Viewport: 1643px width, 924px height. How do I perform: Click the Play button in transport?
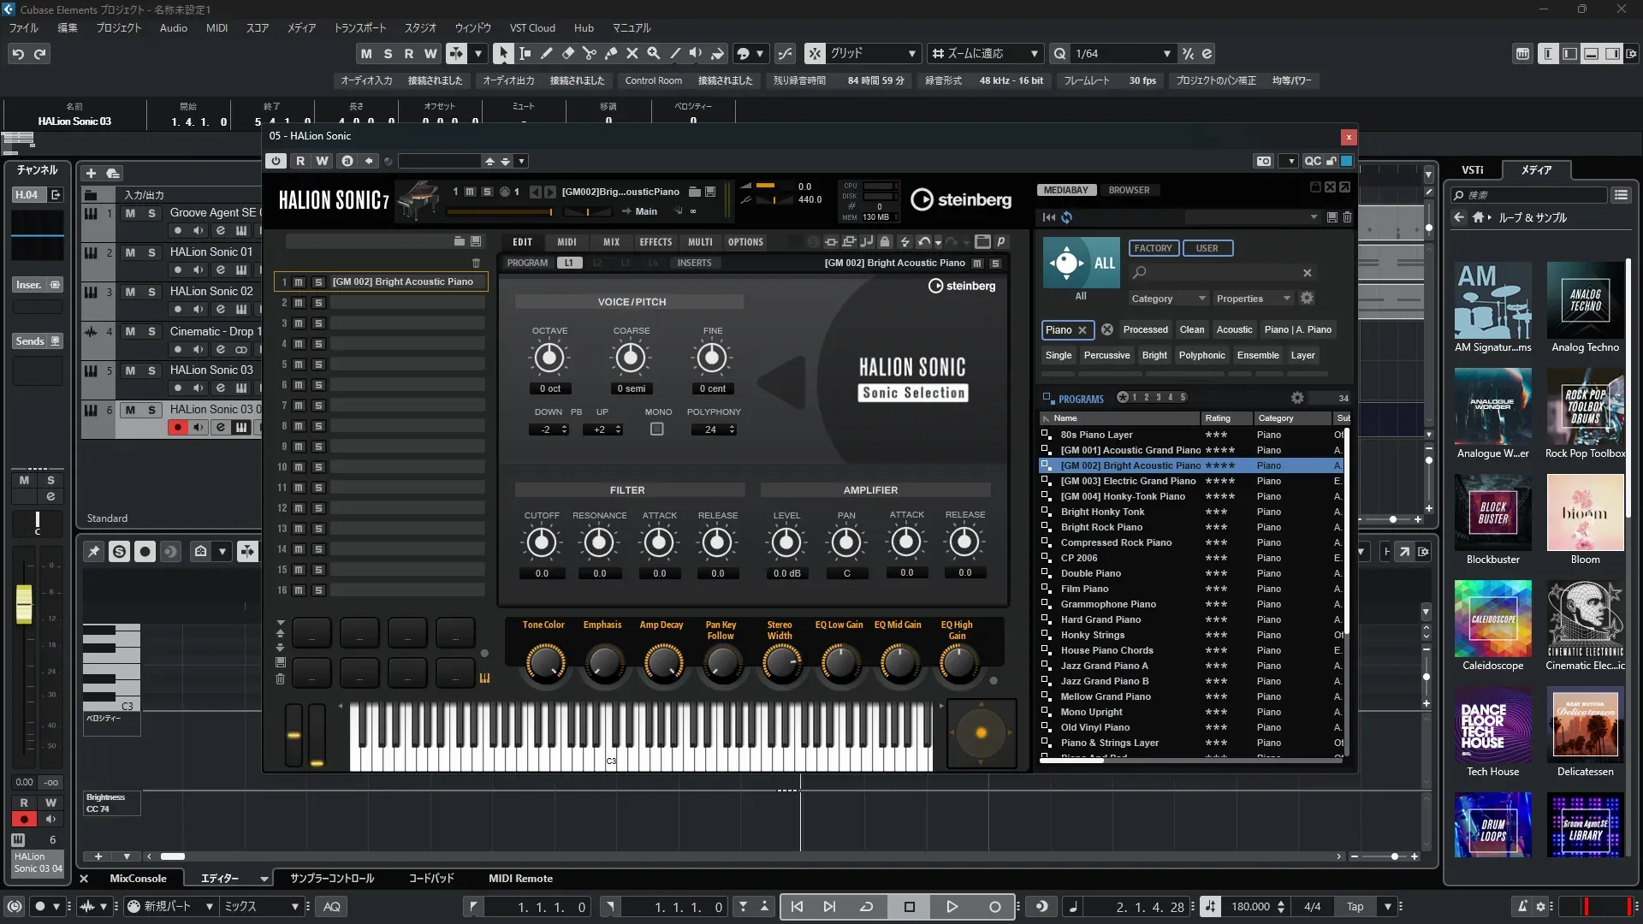point(952,907)
